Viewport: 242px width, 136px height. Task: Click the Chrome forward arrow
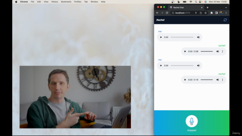(x=162, y=13)
